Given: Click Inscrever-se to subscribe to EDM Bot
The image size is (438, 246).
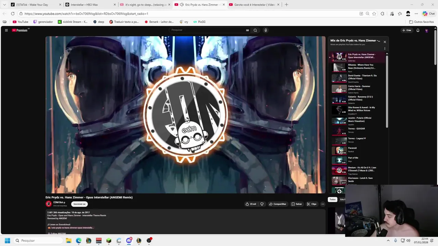Looking at the screenshot, I should [79, 204].
